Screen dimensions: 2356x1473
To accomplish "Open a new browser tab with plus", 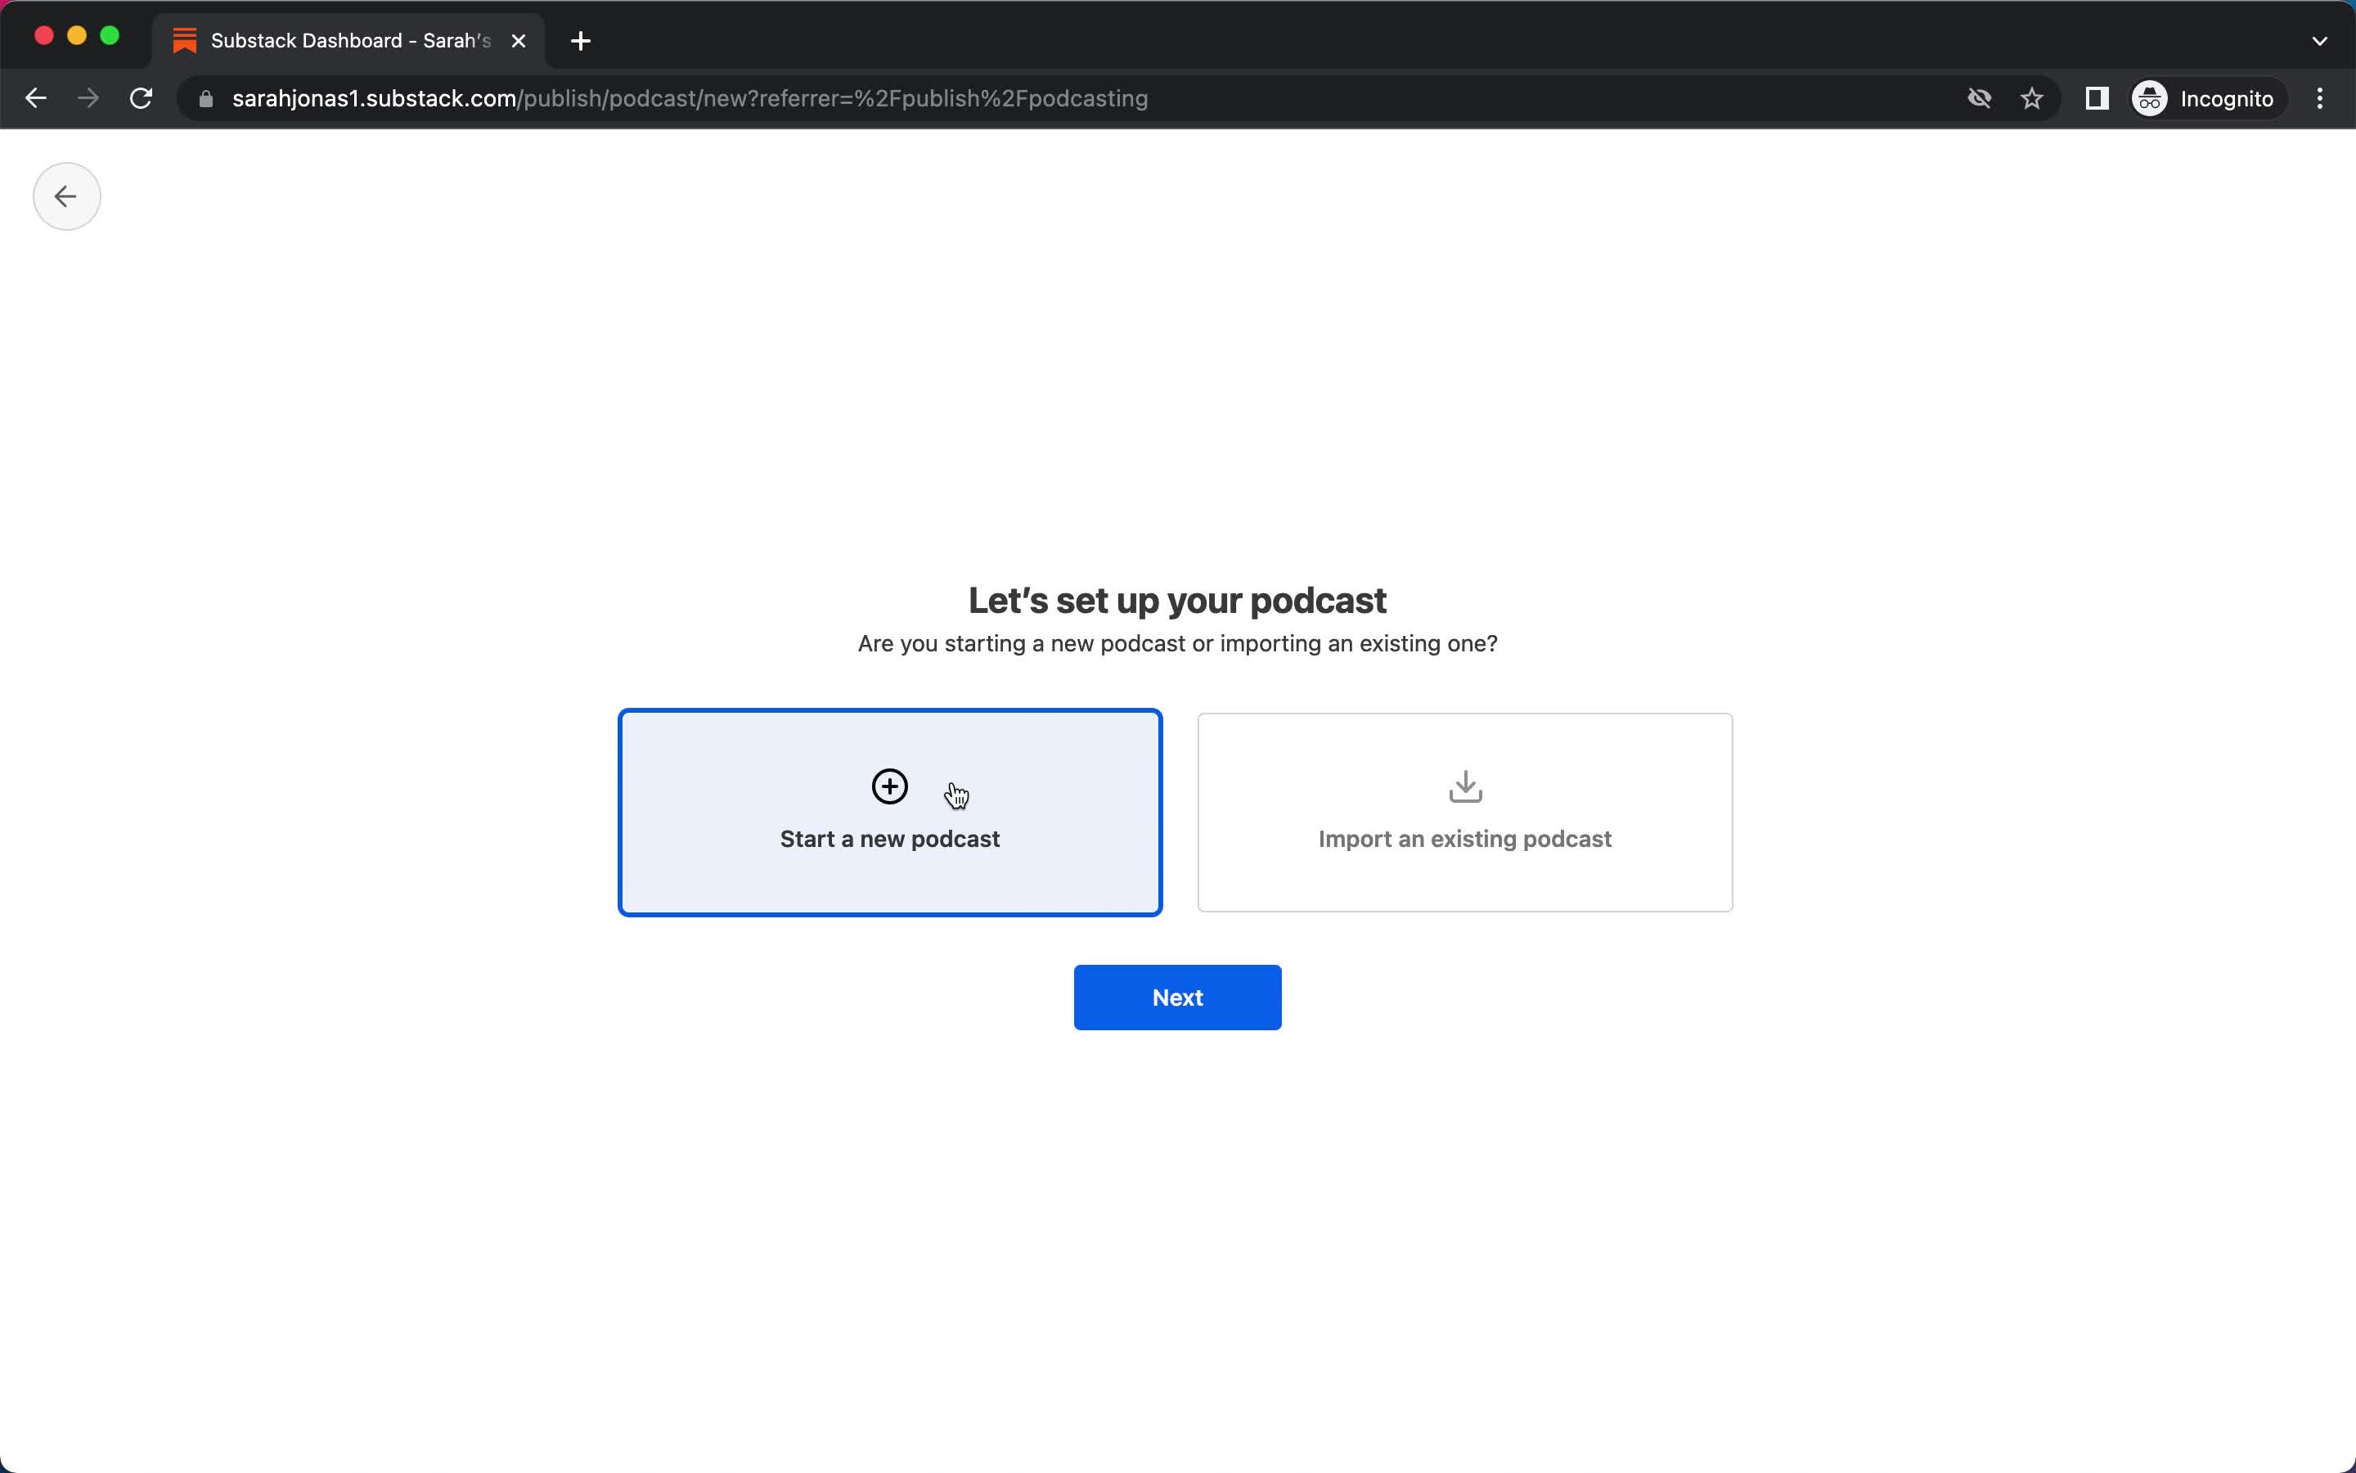I will (580, 41).
